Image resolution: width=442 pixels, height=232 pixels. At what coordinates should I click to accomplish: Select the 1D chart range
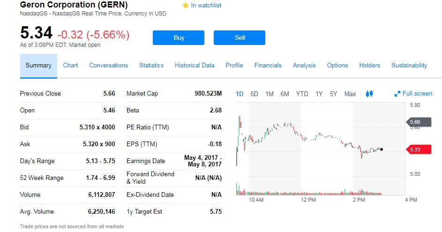pyautogui.click(x=240, y=94)
